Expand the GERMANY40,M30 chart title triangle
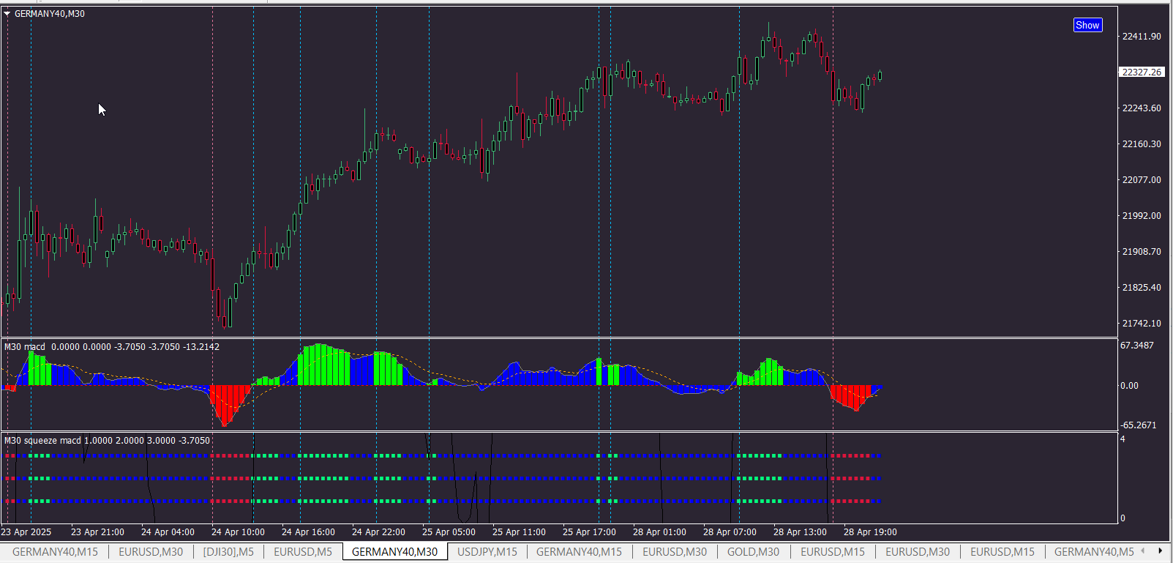 point(7,14)
